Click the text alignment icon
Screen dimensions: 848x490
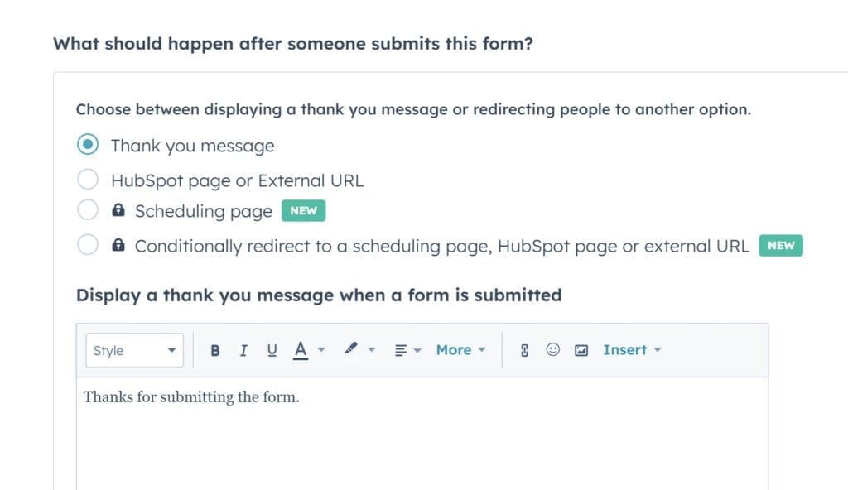pos(400,349)
